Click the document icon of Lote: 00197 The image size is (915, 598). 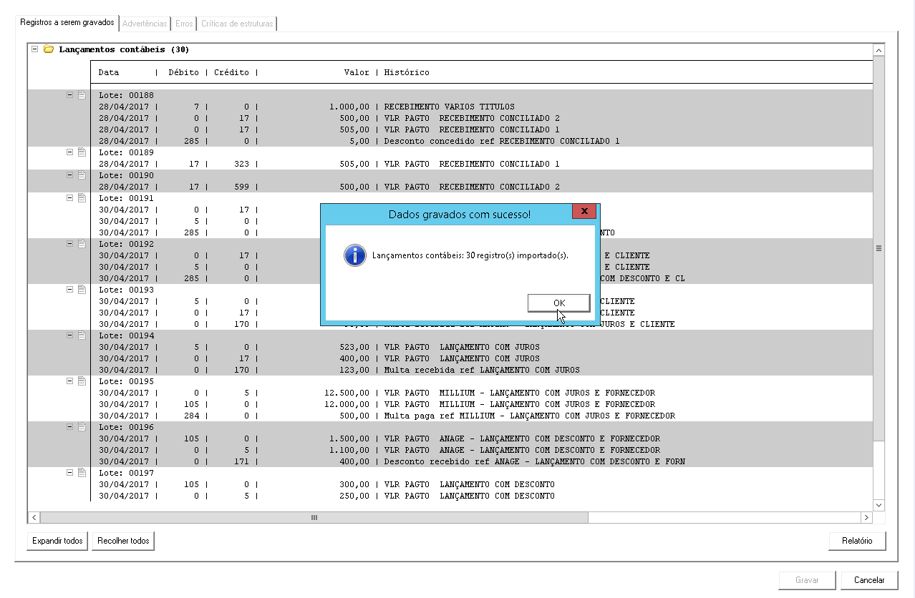click(x=82, y=472)
